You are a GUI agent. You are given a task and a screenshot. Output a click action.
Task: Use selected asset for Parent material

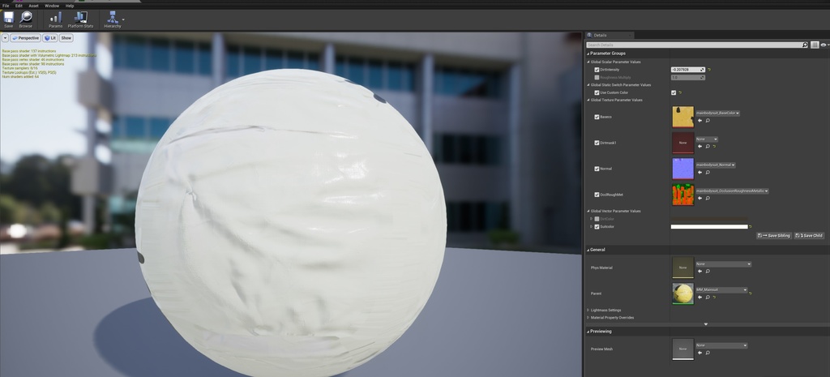[700, 297]
